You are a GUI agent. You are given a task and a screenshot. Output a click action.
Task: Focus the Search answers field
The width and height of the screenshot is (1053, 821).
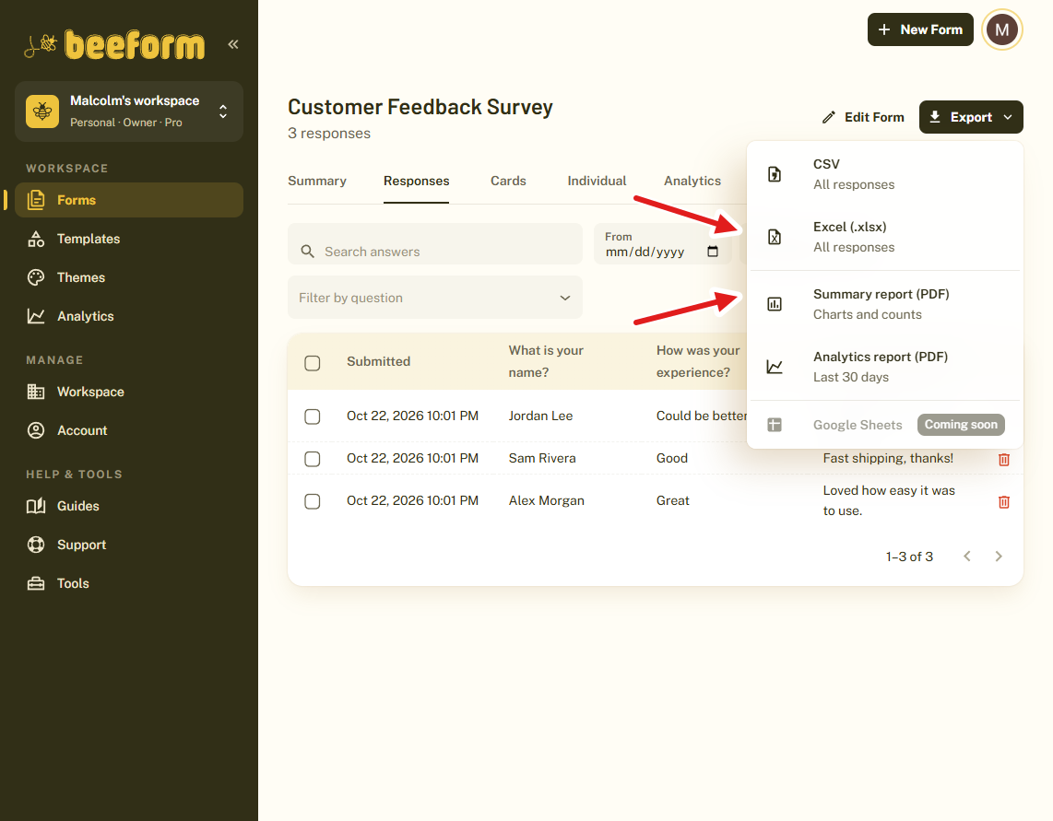[x=435, y=243]
